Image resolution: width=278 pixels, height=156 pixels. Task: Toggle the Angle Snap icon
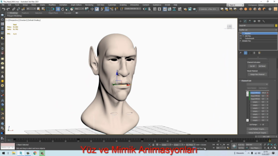(x=107, y=9)
